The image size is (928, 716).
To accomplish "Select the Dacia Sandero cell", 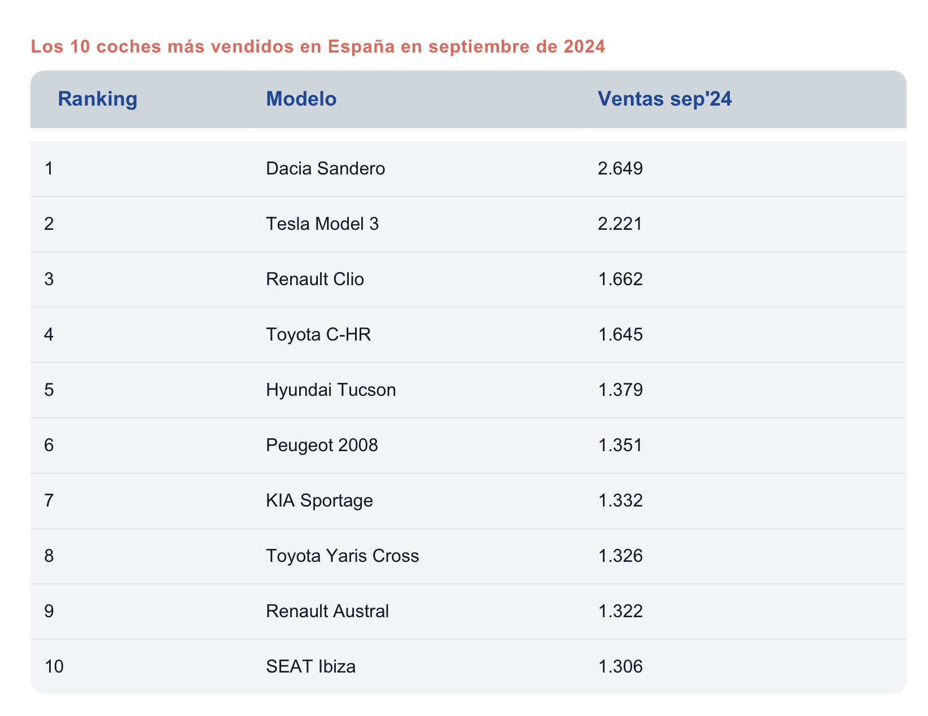I will pyautogui.click(x=326, y=169).
